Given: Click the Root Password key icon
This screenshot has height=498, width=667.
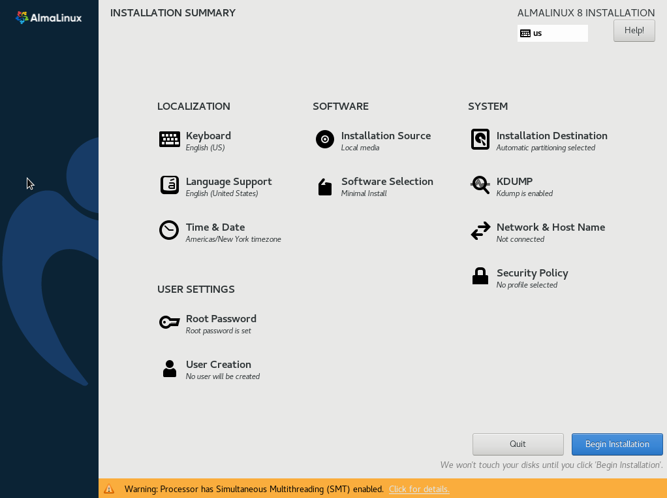Looking at the screenshot, I should pyautogui.click(x=170, y=322).
